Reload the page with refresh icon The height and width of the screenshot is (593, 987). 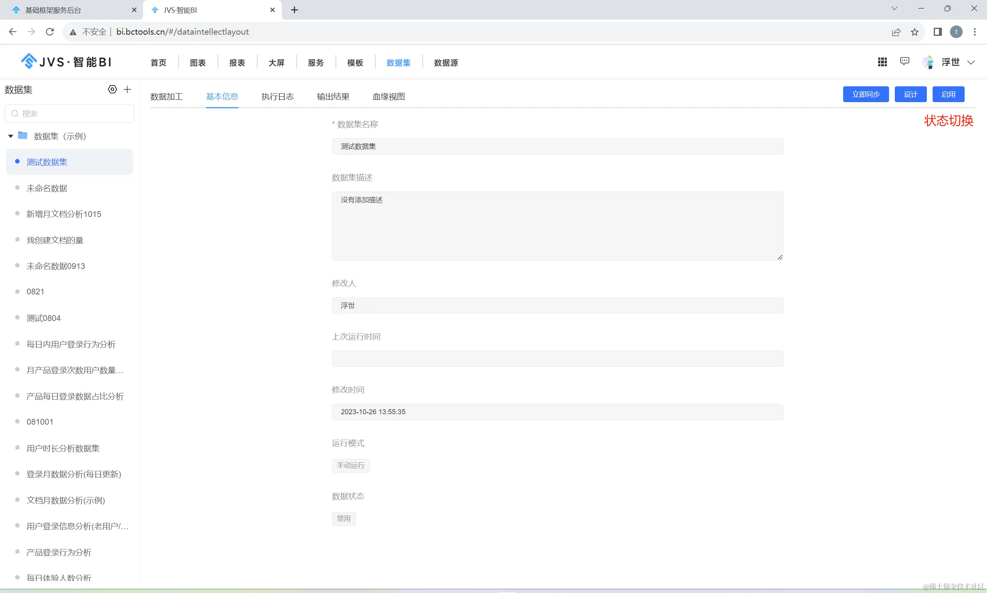tap(50, 32)
